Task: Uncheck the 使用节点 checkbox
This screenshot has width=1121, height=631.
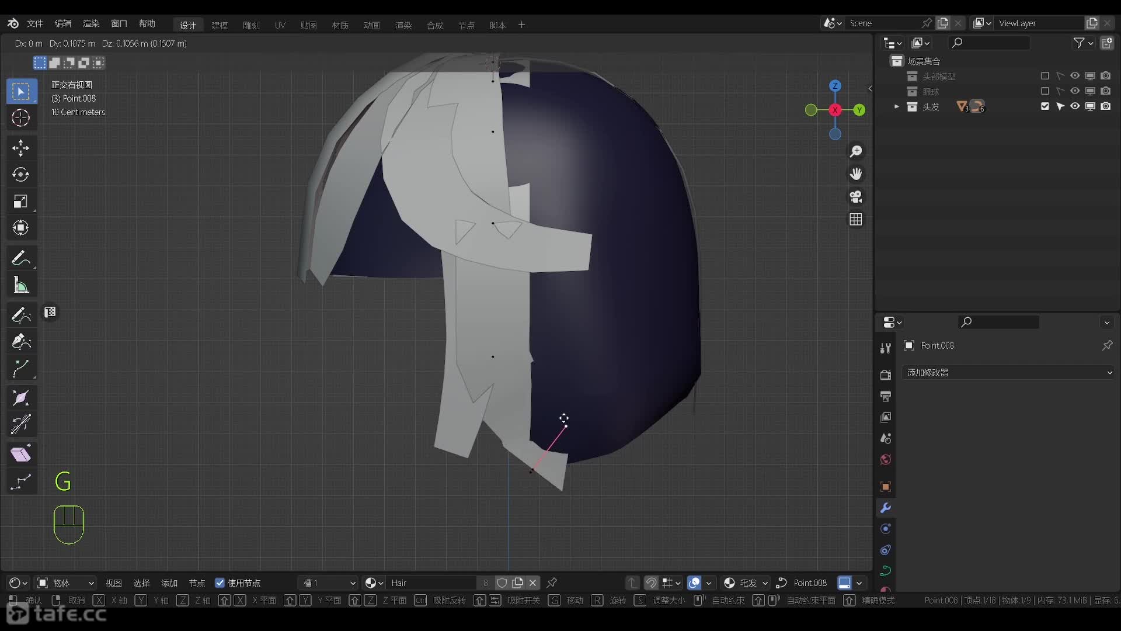Action: [220, 583]
